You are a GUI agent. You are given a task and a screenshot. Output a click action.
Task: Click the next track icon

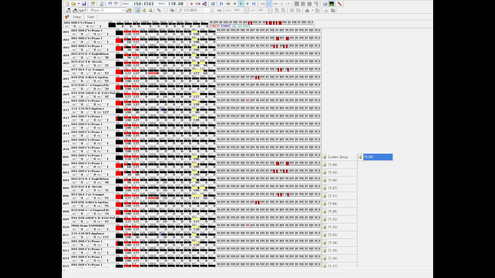coord(75,10)
